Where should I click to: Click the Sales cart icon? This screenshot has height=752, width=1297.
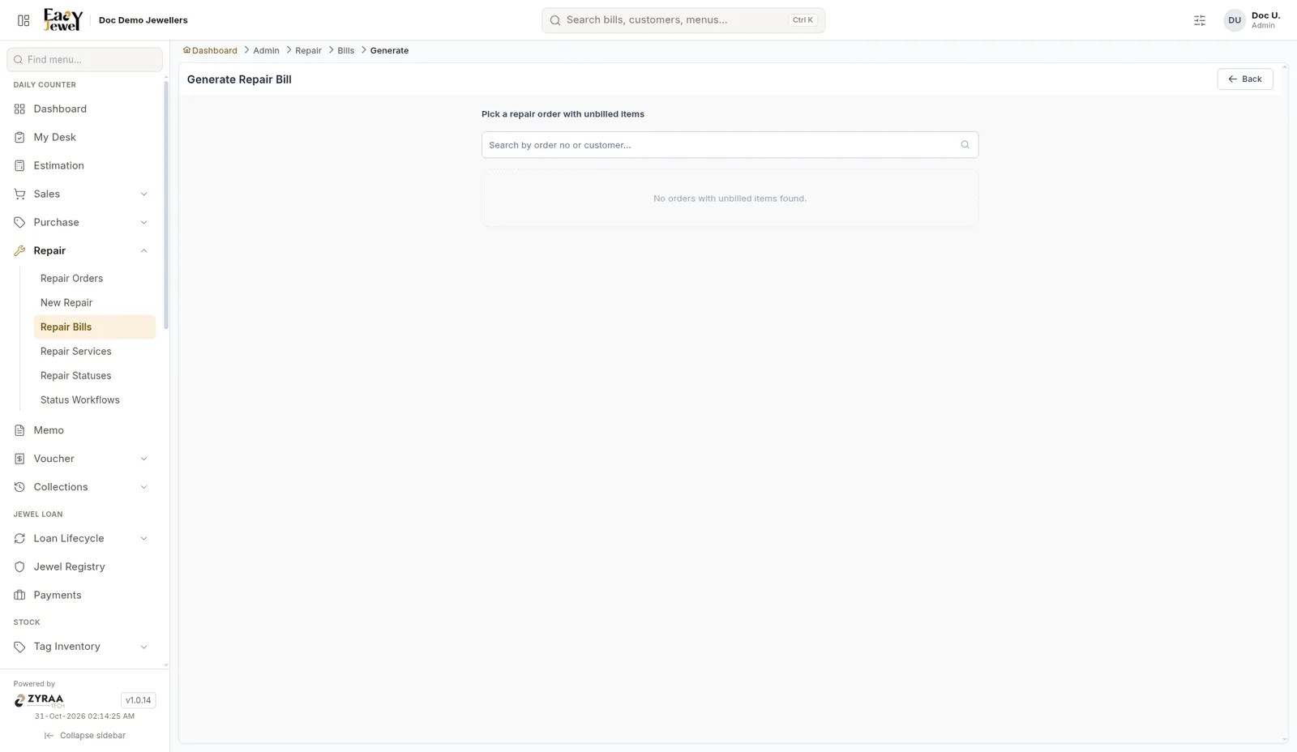tap(19, 194)
